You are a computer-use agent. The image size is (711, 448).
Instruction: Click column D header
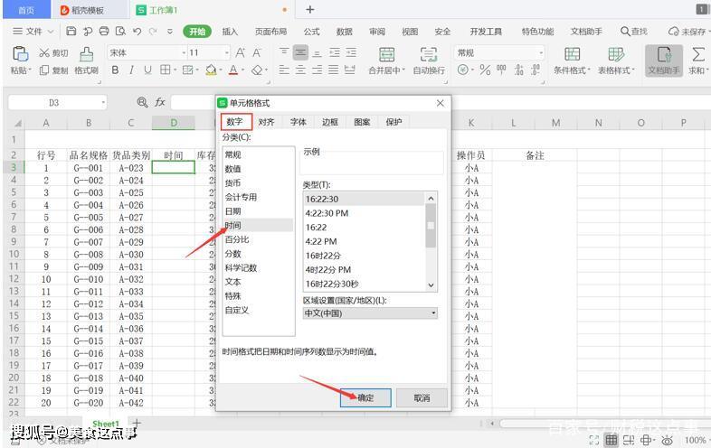174,123
